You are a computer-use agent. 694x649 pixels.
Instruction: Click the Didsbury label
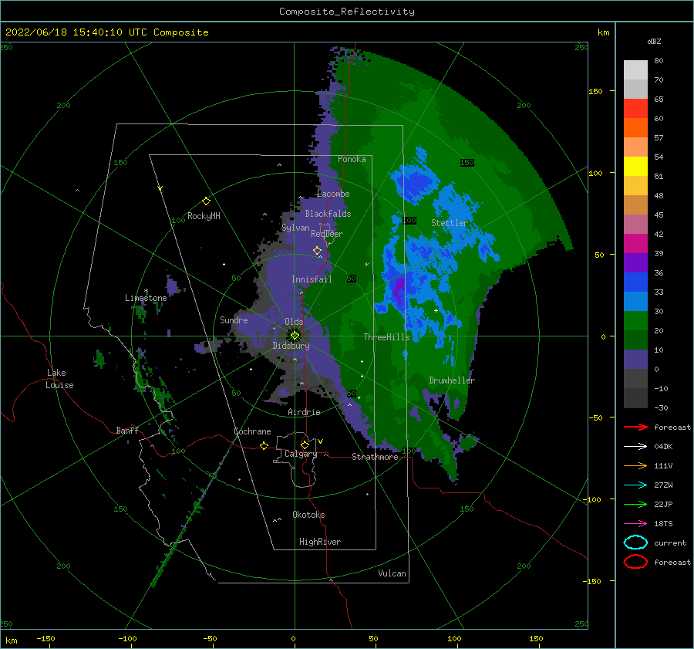tap(291, 346)
